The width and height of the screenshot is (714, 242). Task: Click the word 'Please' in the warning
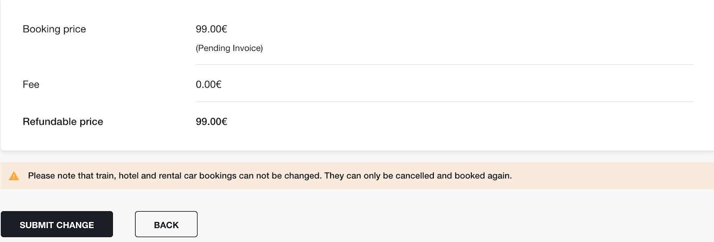(42, 176)
